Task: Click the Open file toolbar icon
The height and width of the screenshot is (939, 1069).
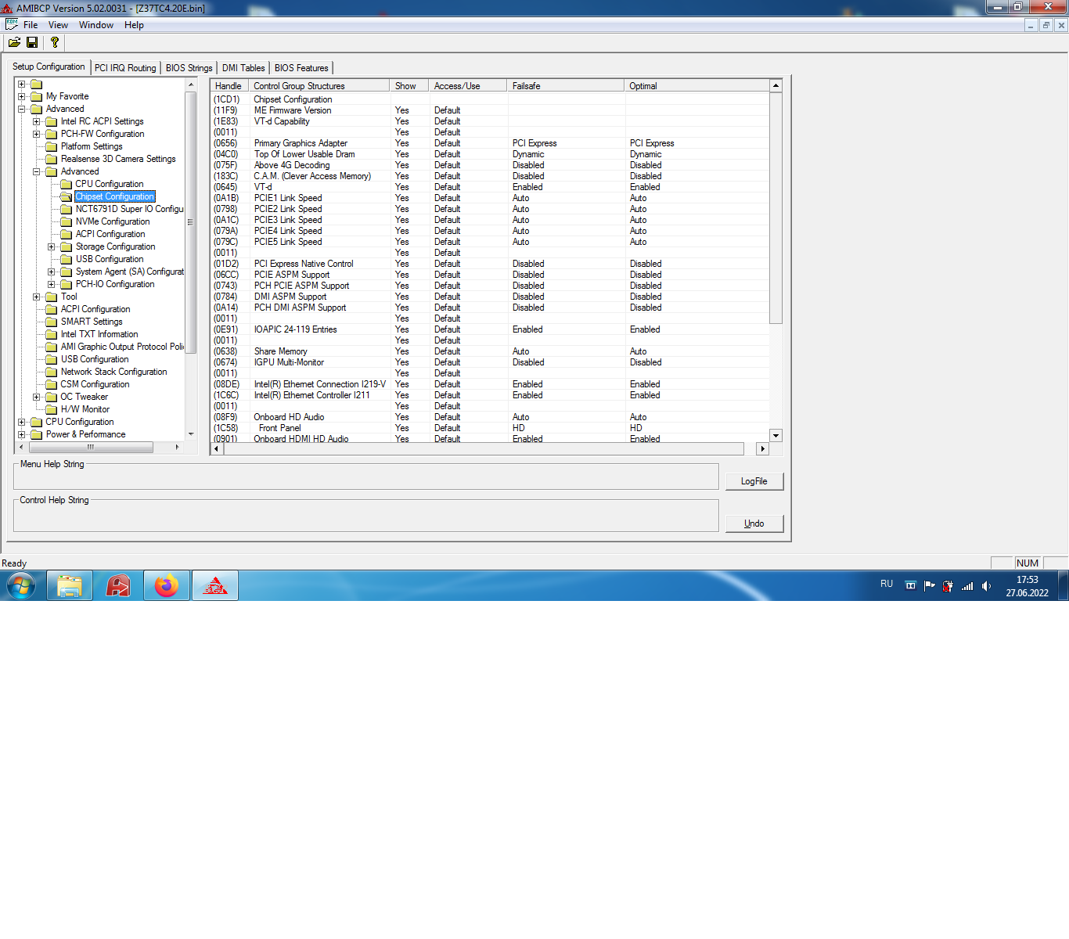Action: coord(14,42)
